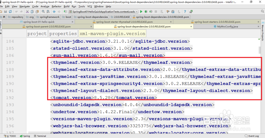Open the Help menu
The width and height of the screenshot is (265, 138).
108,6
